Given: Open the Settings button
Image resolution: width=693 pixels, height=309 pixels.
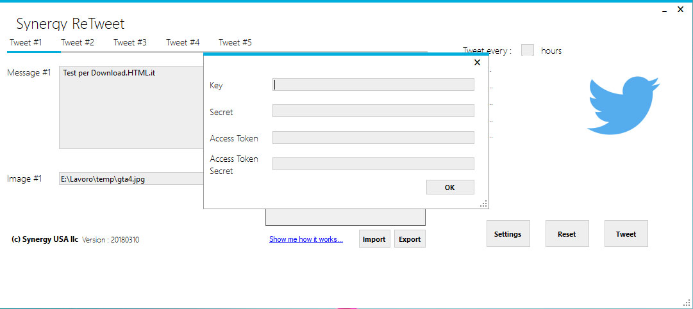Looking at the screenshot, I should pos(508,234).
